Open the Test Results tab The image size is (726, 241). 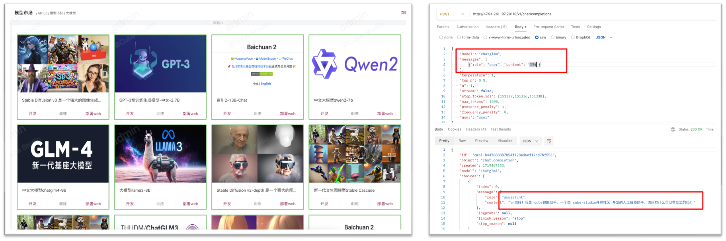[x=501, y=129]
